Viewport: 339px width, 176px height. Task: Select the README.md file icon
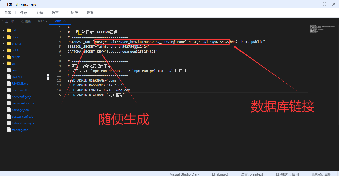9,84
